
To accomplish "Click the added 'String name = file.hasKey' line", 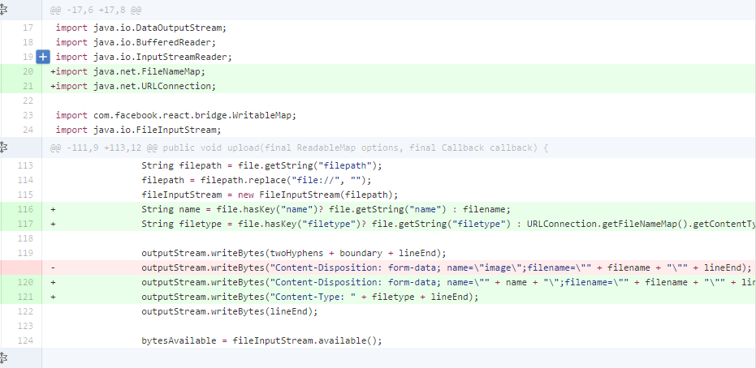I will click(x=326, y=209).
